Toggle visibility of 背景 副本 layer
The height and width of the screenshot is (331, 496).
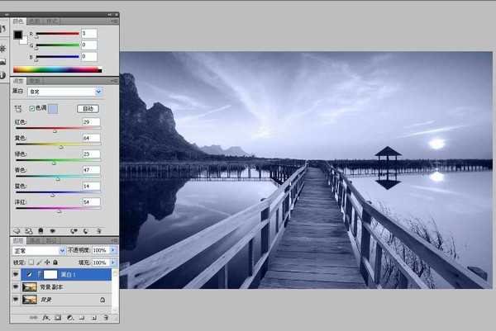pos(17,286)
